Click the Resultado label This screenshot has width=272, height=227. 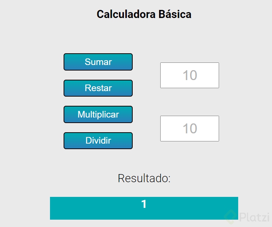pos(144,178)
